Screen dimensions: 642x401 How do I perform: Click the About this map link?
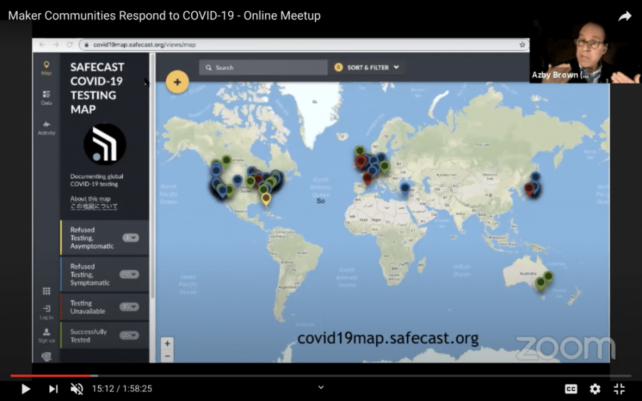(x=90, y=199)
